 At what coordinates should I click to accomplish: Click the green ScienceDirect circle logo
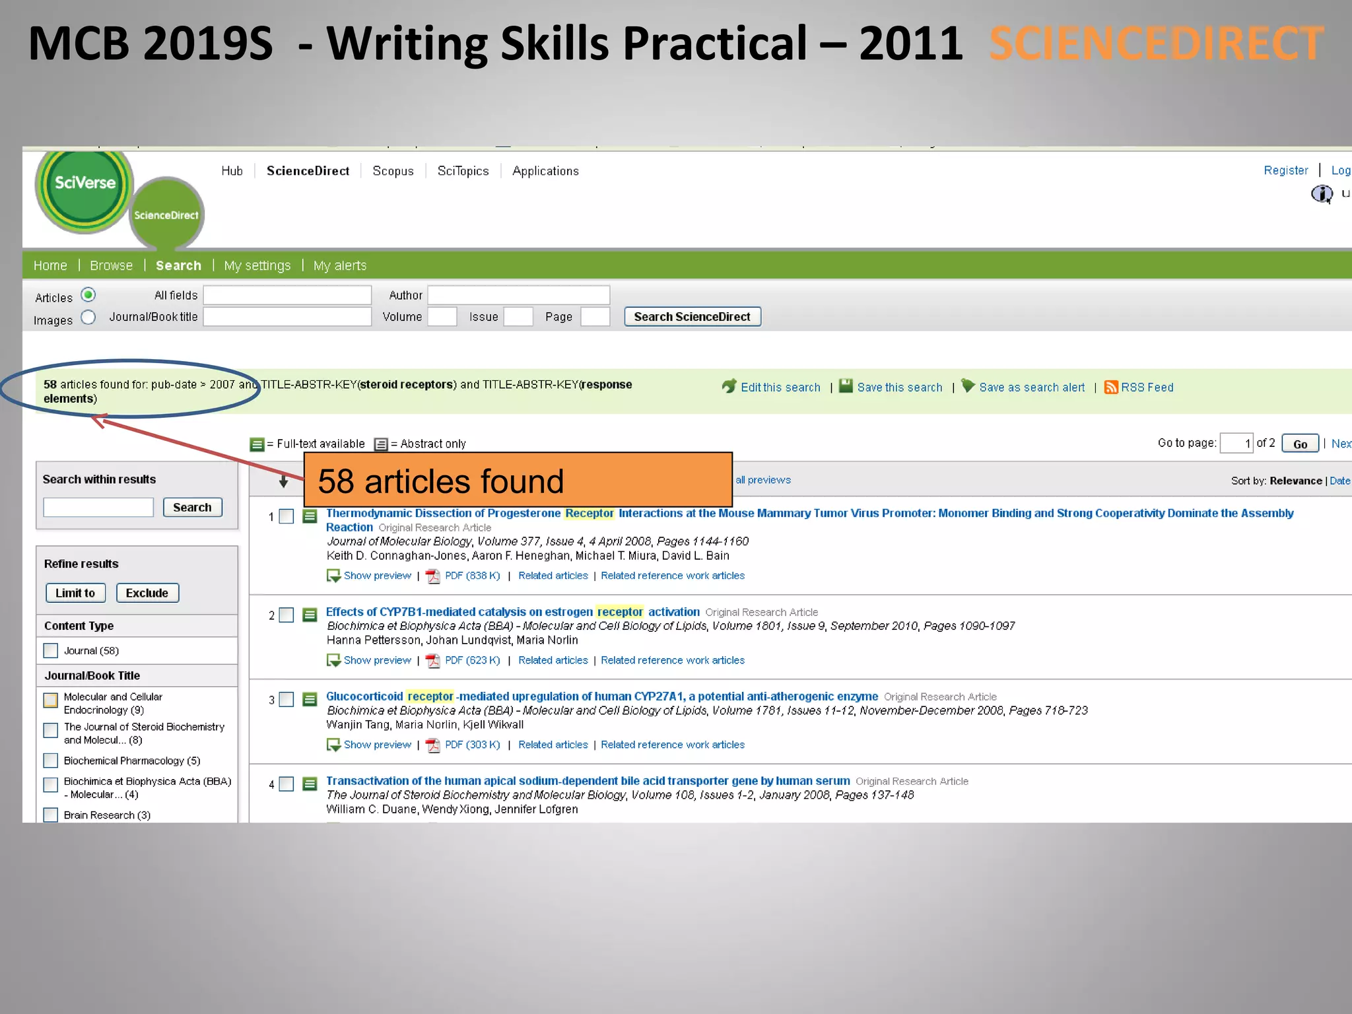point(166,215)
